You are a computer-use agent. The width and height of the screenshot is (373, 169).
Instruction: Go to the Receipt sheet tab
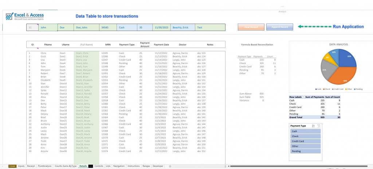(x=31, y=166)
